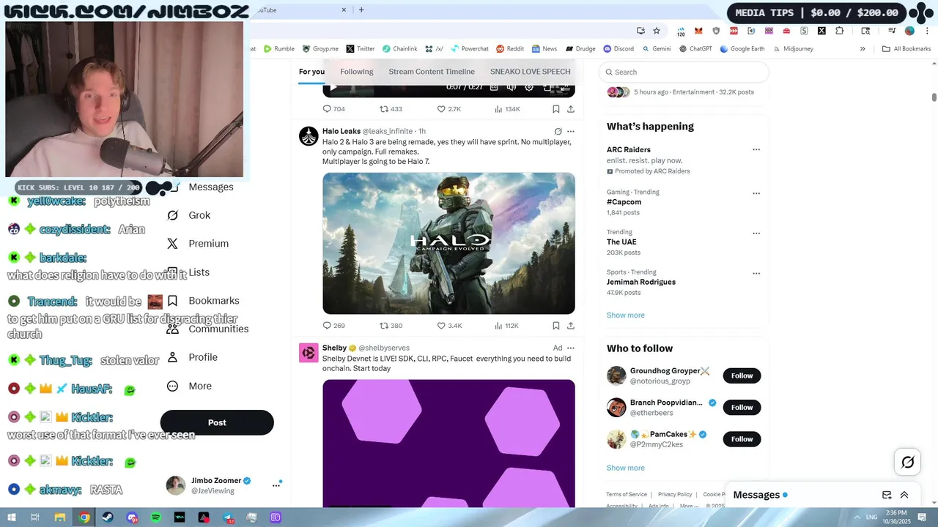Open the browser Extensions puzzle icon
Image resolution: width=938 pixels, height=527 pixels.
coord(840,31)
